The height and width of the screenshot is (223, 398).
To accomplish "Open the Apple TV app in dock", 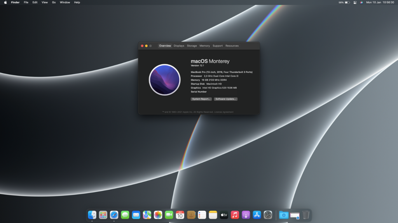I will pos(224,215).
